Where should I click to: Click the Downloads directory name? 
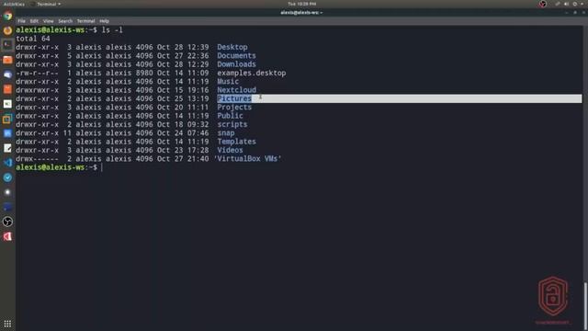point(236,64)
